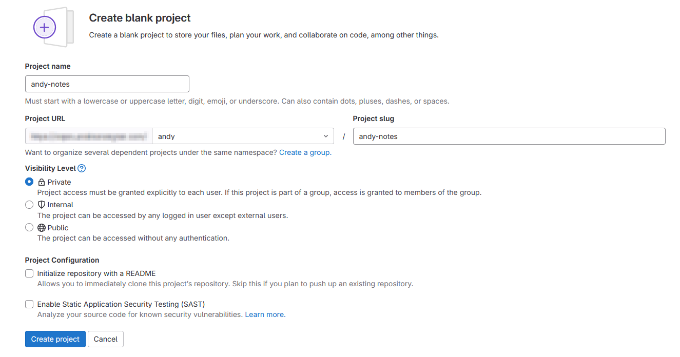The height and width of the screenshot is (357, 680).
Task: Click the Internal shield icon
Action: coord(42,205)
